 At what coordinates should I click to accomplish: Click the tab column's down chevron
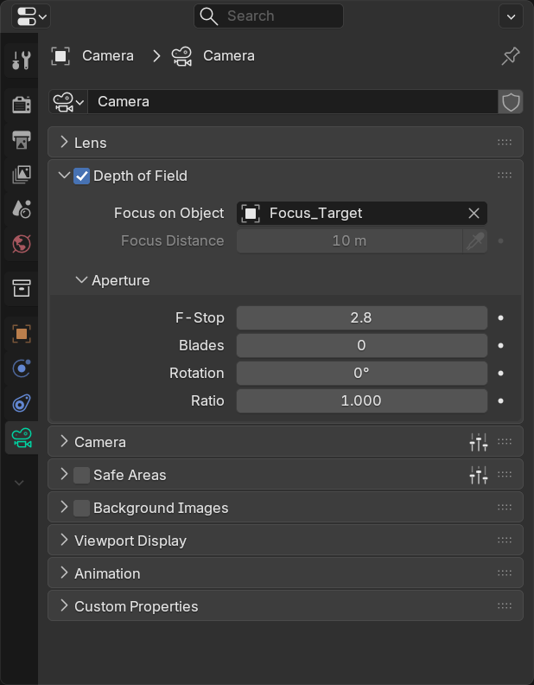(19, 483)
